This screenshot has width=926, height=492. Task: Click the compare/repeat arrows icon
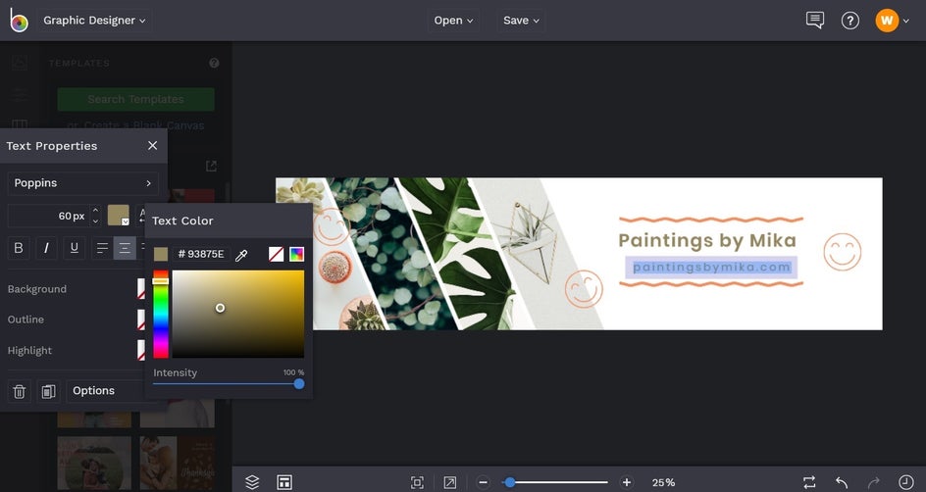(x=809, y=482)
